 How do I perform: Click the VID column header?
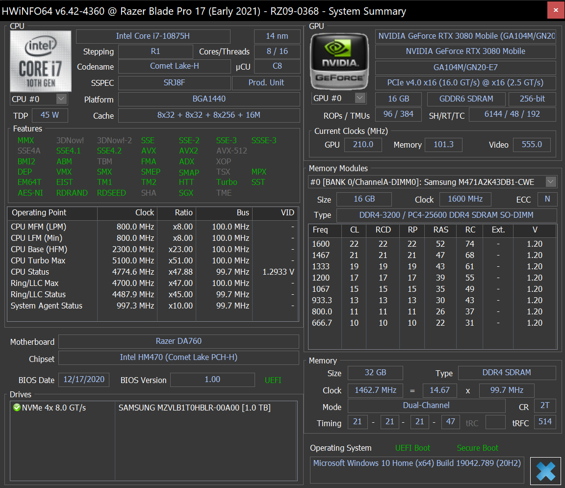(287, 213)
